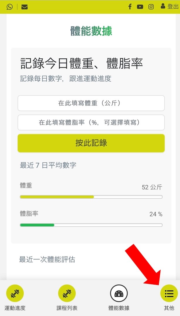This screenshot has height=316, width=180.
Task: Focus the 體脂率 percentage input field
Action: coord(91,123)
